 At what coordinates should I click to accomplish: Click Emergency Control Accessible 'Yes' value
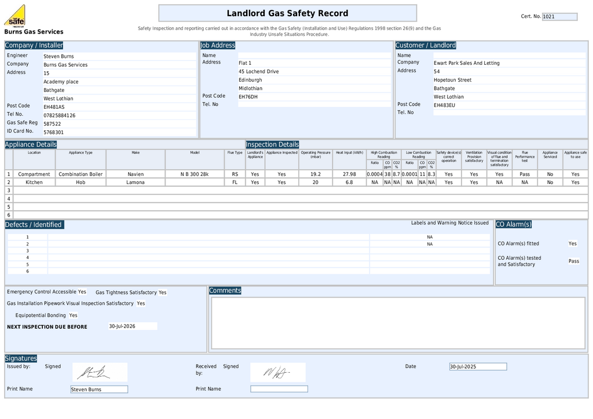[82, 292]
